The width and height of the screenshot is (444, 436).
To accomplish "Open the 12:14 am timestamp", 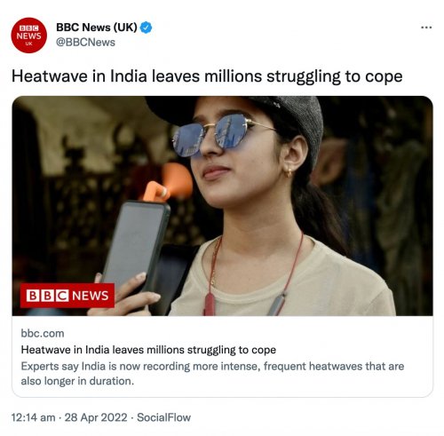I will (33, 417).
